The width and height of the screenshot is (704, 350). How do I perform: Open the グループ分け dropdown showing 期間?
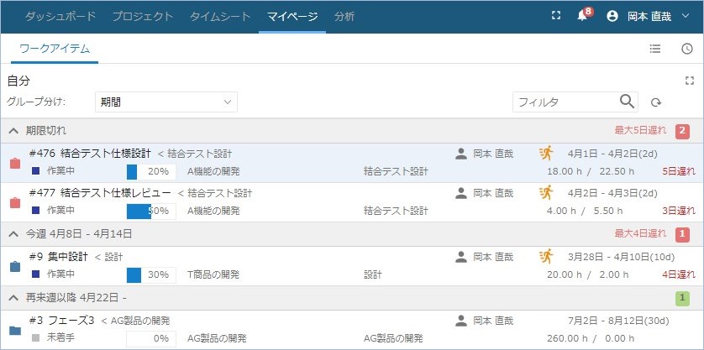(x=165, y=102)
